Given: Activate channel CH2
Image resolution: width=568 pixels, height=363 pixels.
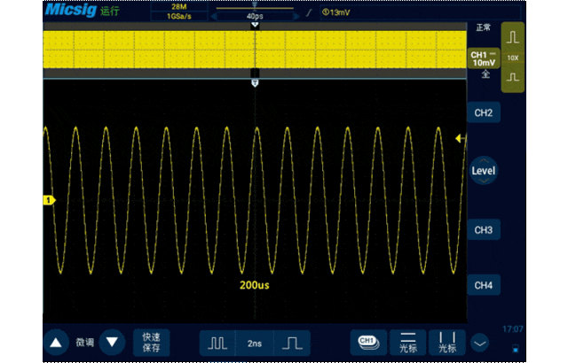Looking at the screenshot, I should (484, 112).
